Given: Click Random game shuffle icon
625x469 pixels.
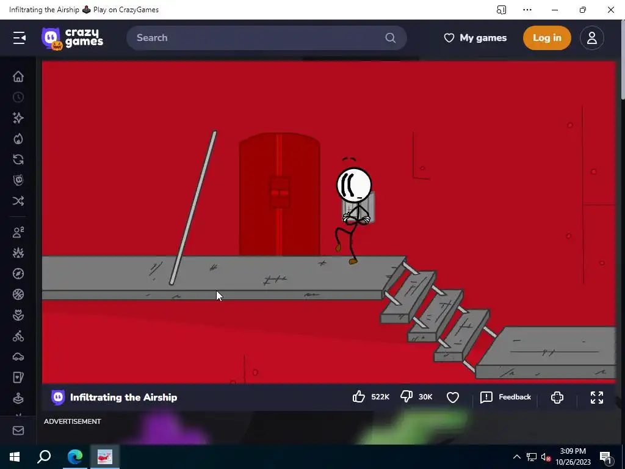Looking at the screenshot, I should click(x=18, y=200).
